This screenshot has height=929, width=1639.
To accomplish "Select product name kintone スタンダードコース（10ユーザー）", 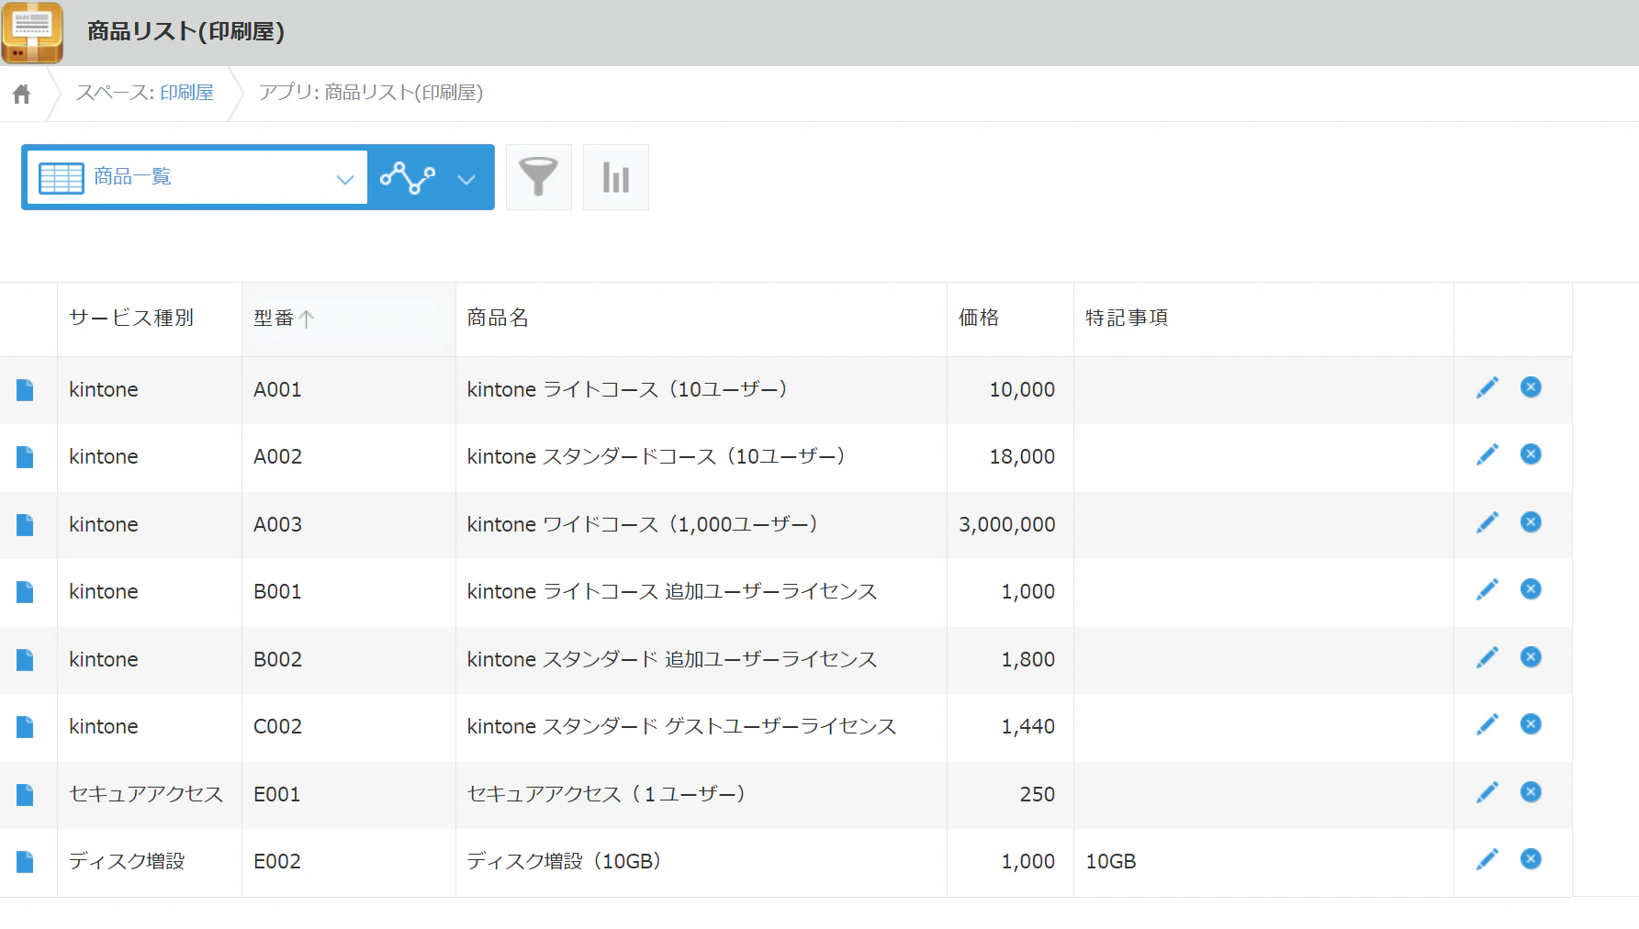I will [657, 457].
